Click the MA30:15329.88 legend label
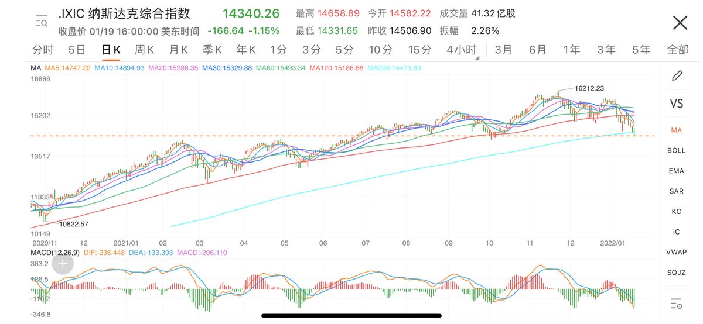 click(x=227, y=68)
